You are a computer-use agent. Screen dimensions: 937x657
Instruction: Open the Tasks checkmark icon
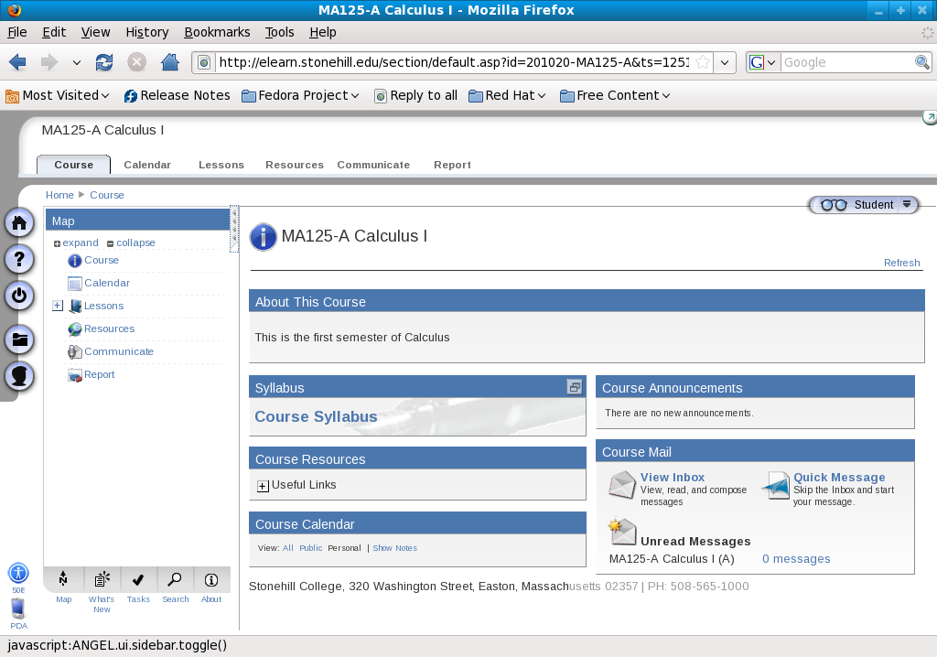[138, 579]
